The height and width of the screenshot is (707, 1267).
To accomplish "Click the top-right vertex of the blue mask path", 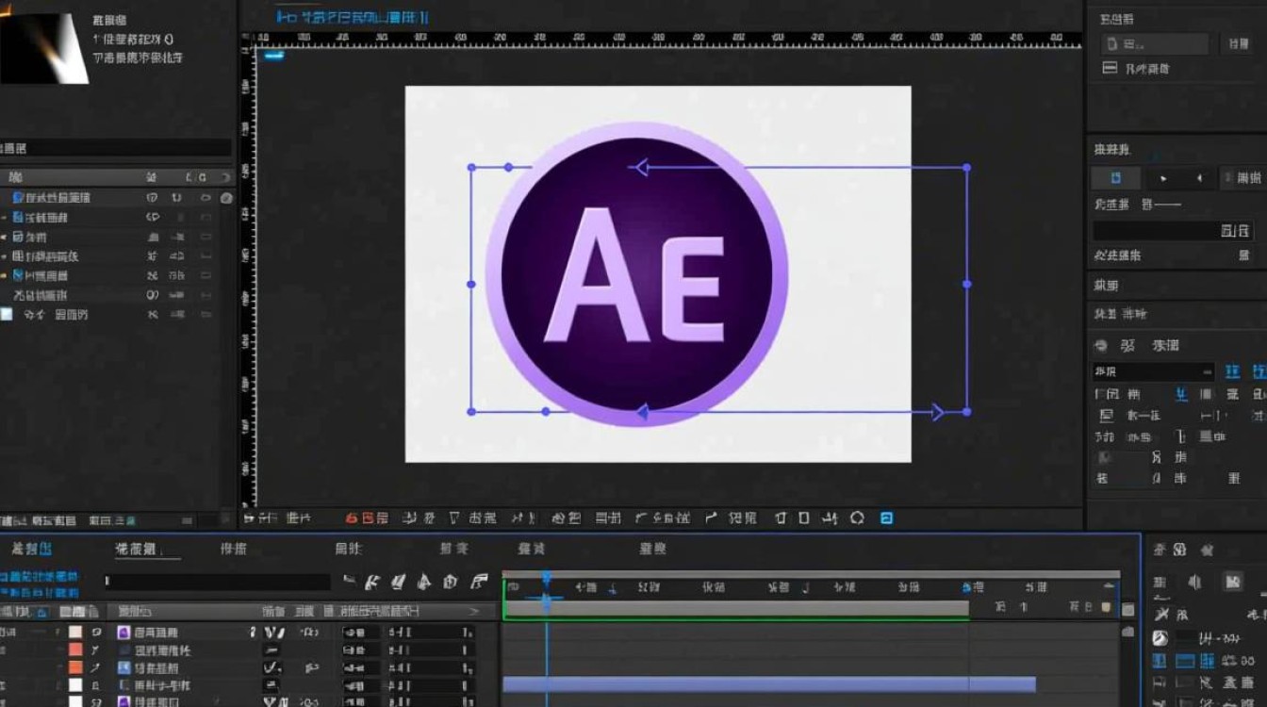I will 966,168.
